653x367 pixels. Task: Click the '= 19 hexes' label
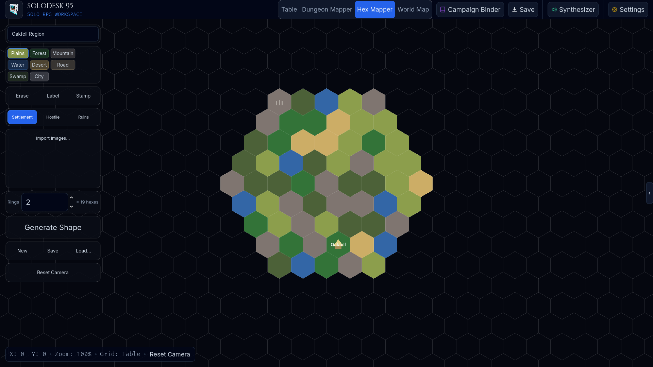click(87, 202)
